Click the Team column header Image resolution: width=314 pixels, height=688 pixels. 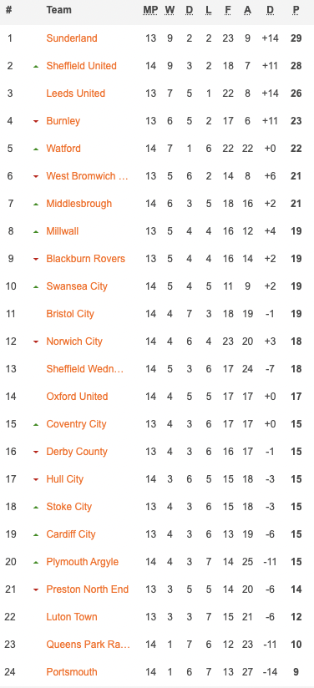coord(58,10)
